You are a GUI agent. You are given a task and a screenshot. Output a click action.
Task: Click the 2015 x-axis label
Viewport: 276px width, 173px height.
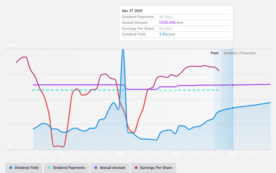click(26, 154)
